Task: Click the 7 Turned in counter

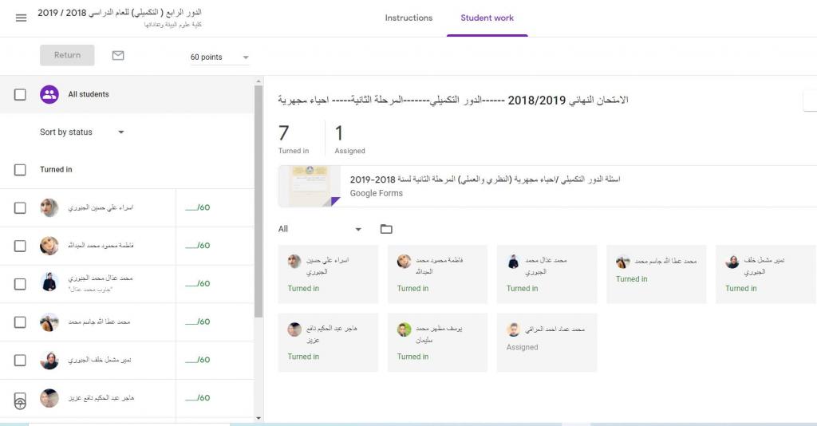Action: click(293, 140)
